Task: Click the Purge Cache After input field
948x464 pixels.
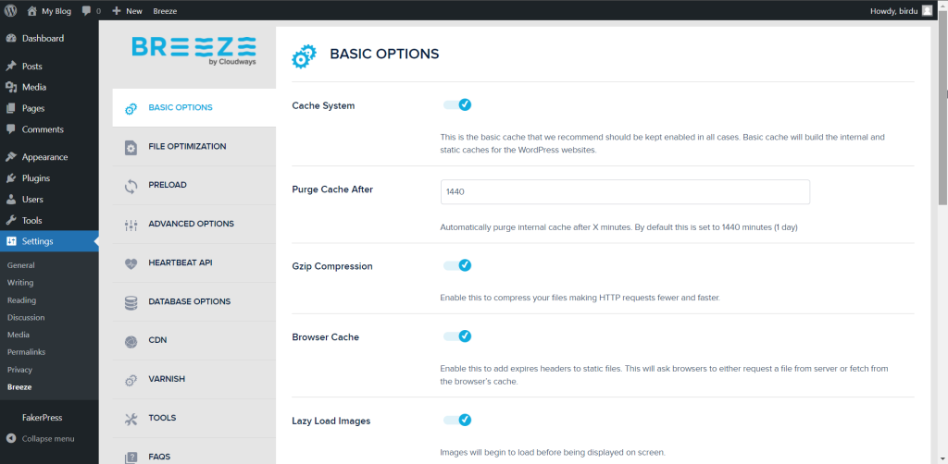Action: click(x=625, y=192)
